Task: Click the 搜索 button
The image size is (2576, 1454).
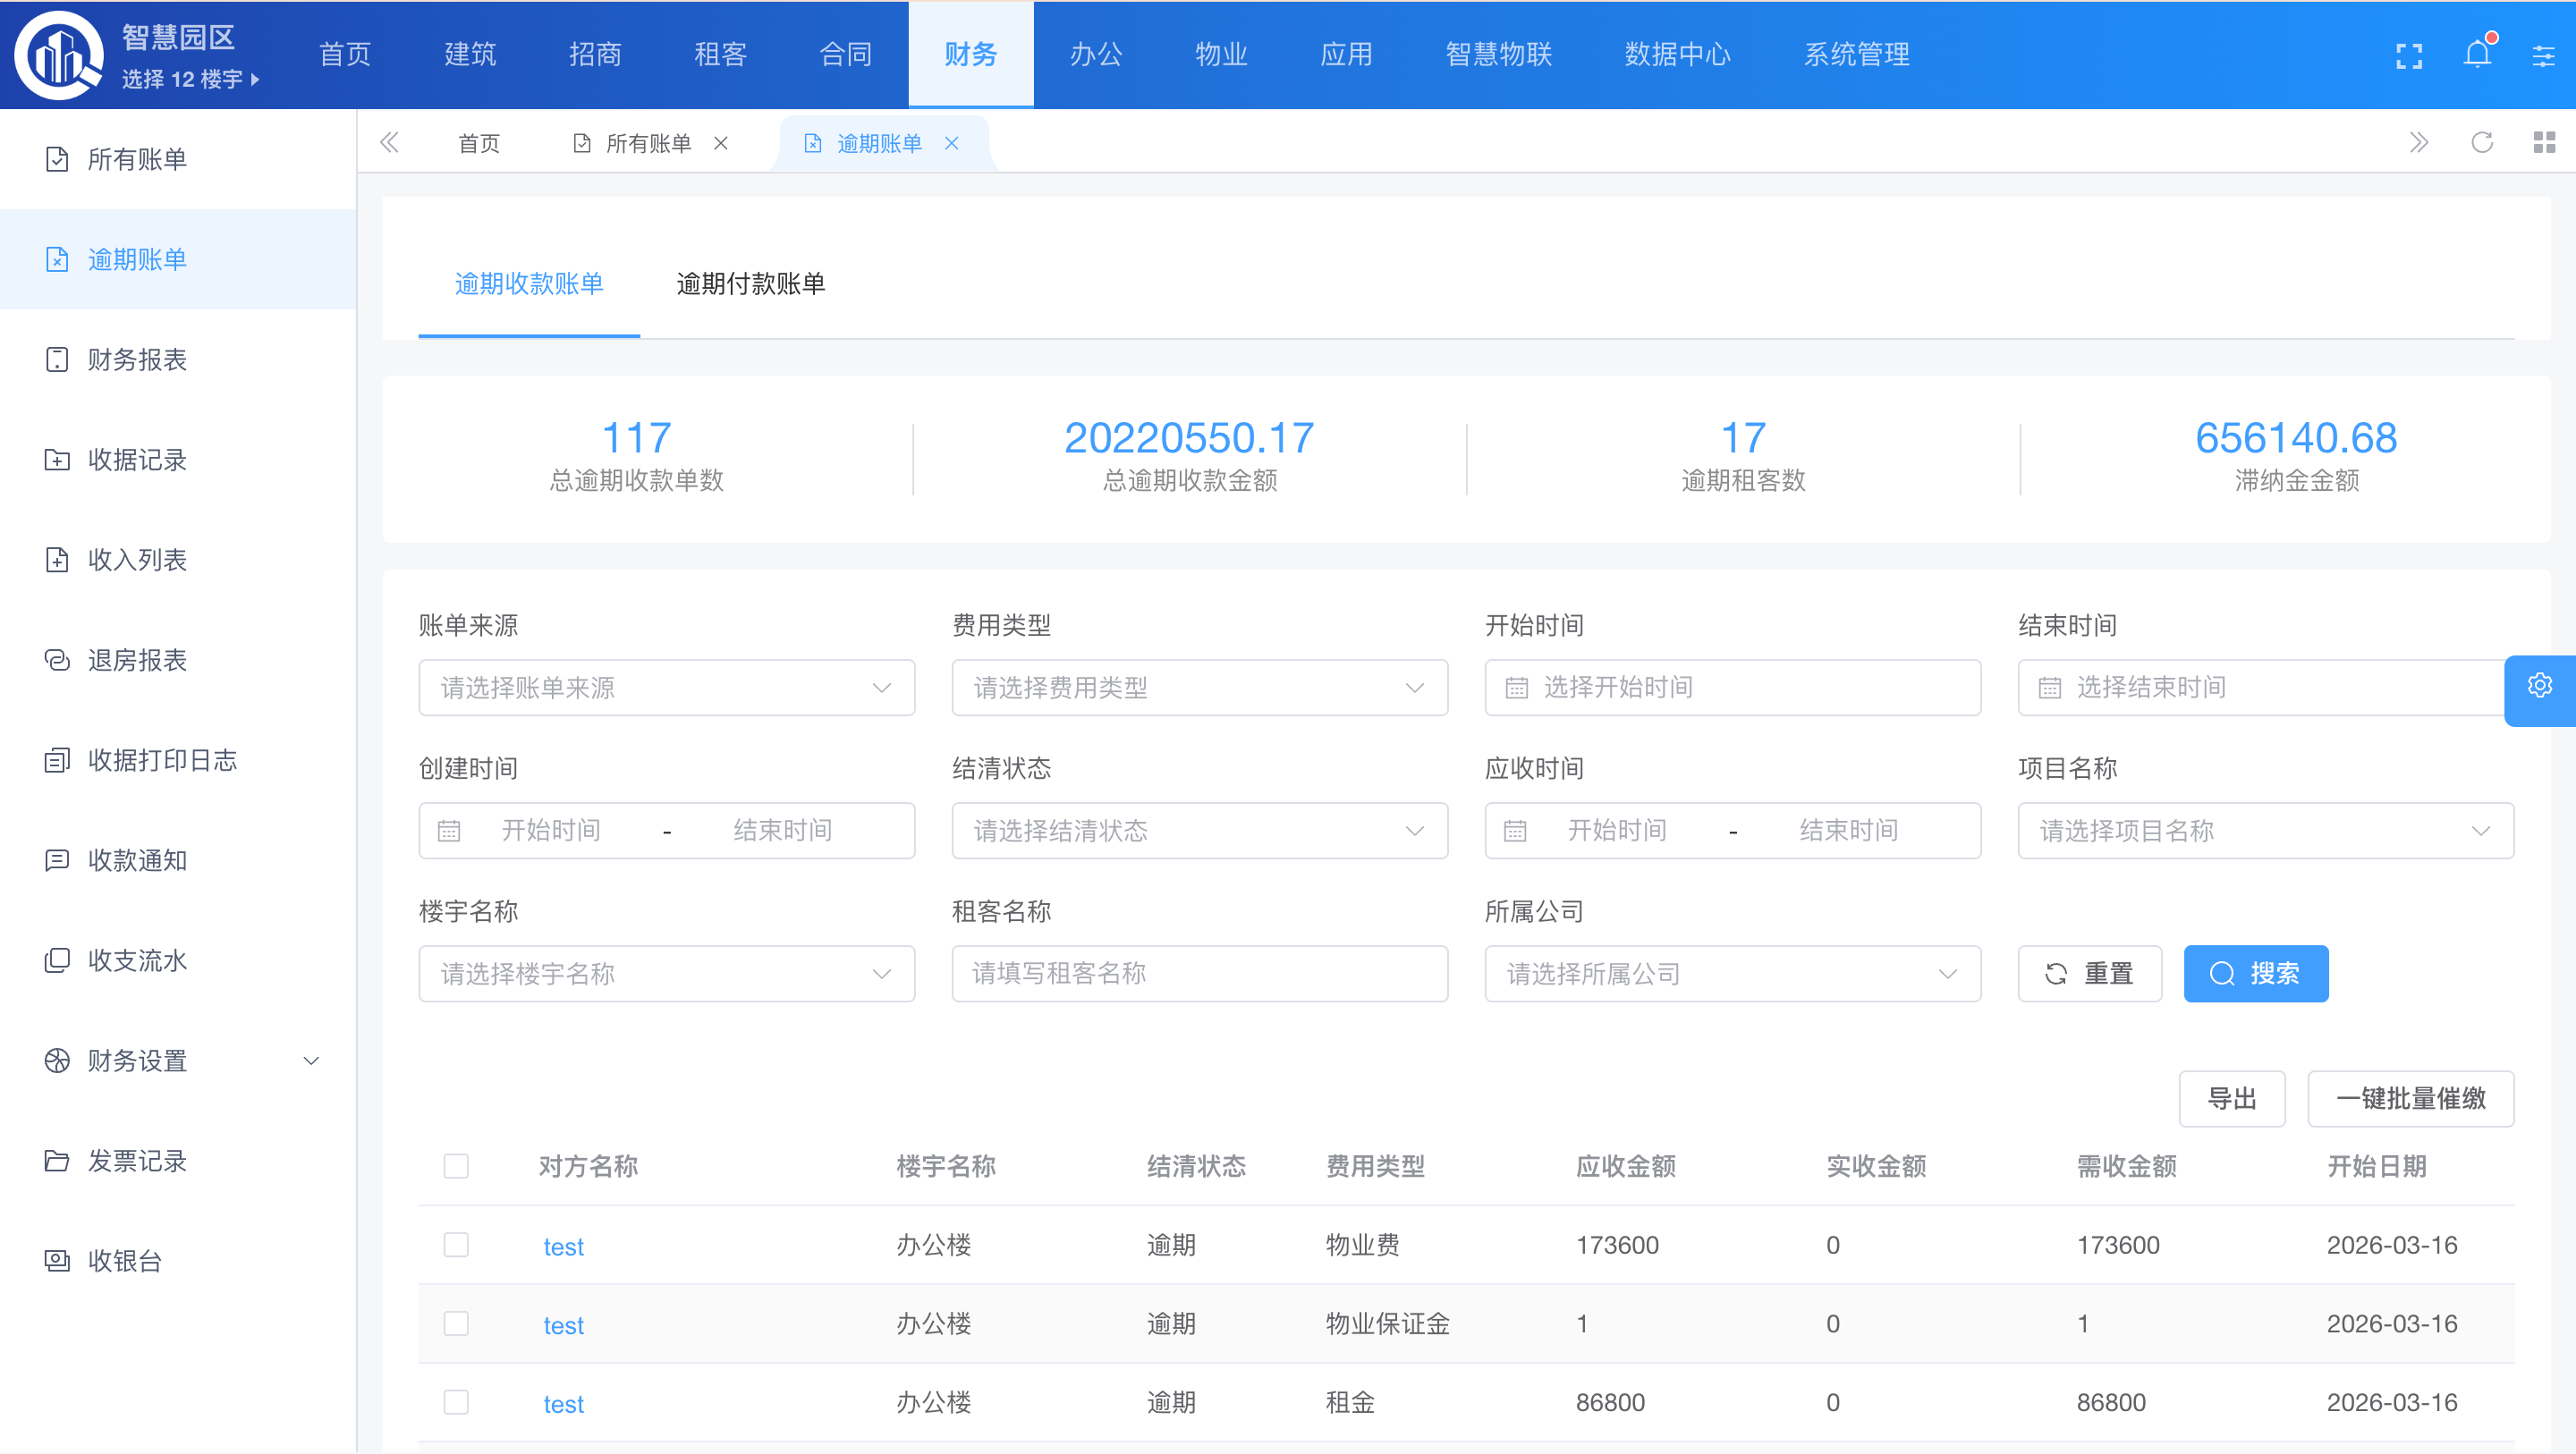Action: coord(2255,974)
